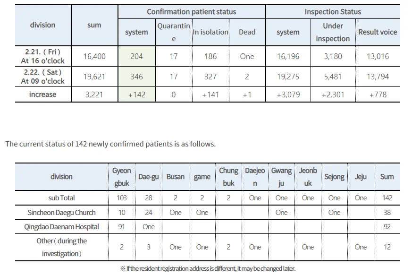
Task: Click the 'Confirmation patient status' header cell
Action: pyautogui.click(x=192, y=12)
